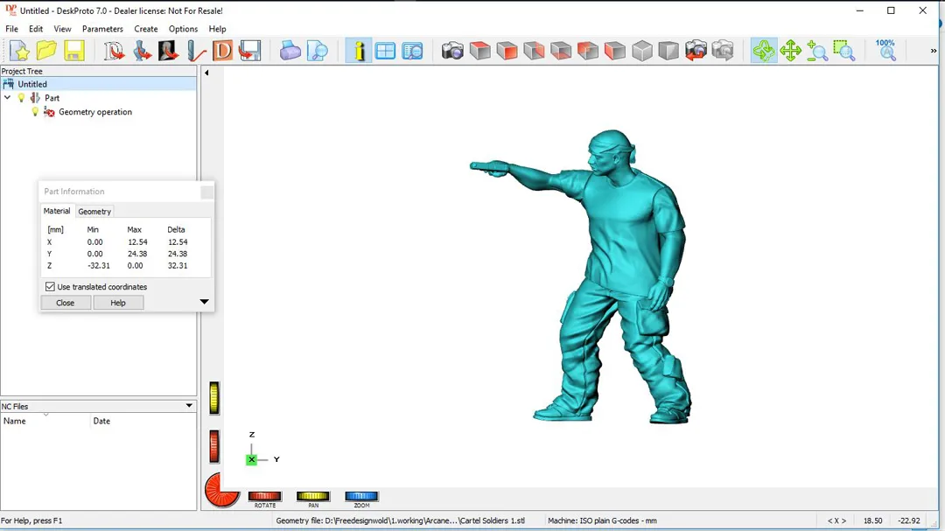Click the vertical yellow pan thumbwheel
The width and height of the screenshot is (945, 531).
[214, 398]
